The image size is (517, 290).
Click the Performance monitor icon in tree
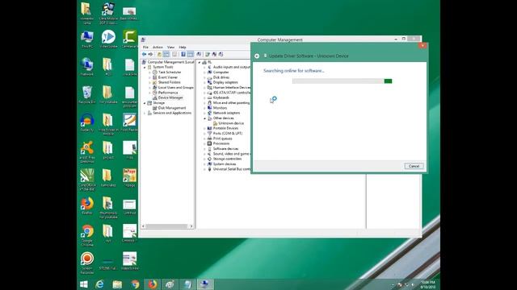coord(154,93)
